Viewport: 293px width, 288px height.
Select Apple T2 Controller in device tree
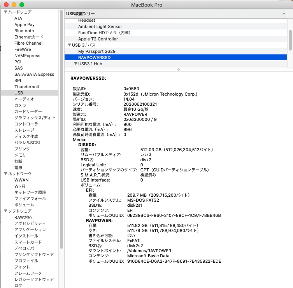click(98, 39)
